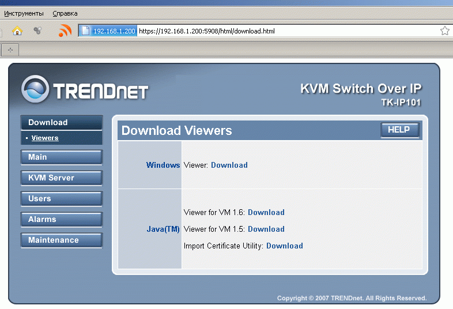
Task: Click the bookmark star in address bar
Action: point(445,31)
